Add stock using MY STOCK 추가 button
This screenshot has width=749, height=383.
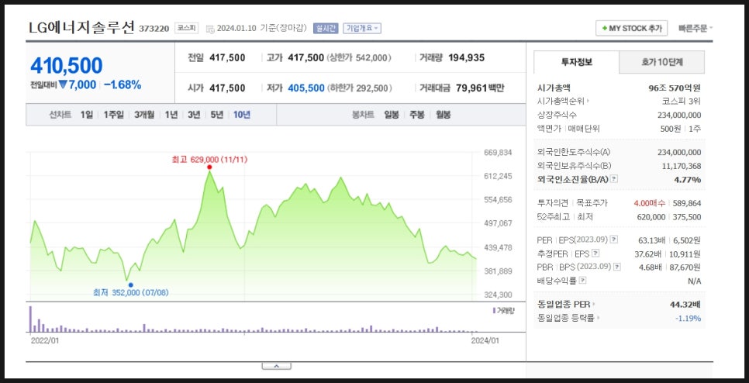point(631,28)
